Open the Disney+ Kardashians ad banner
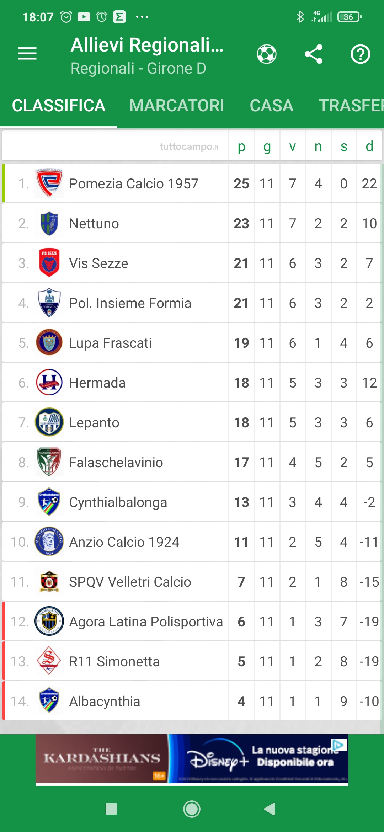 coord(192,759)
